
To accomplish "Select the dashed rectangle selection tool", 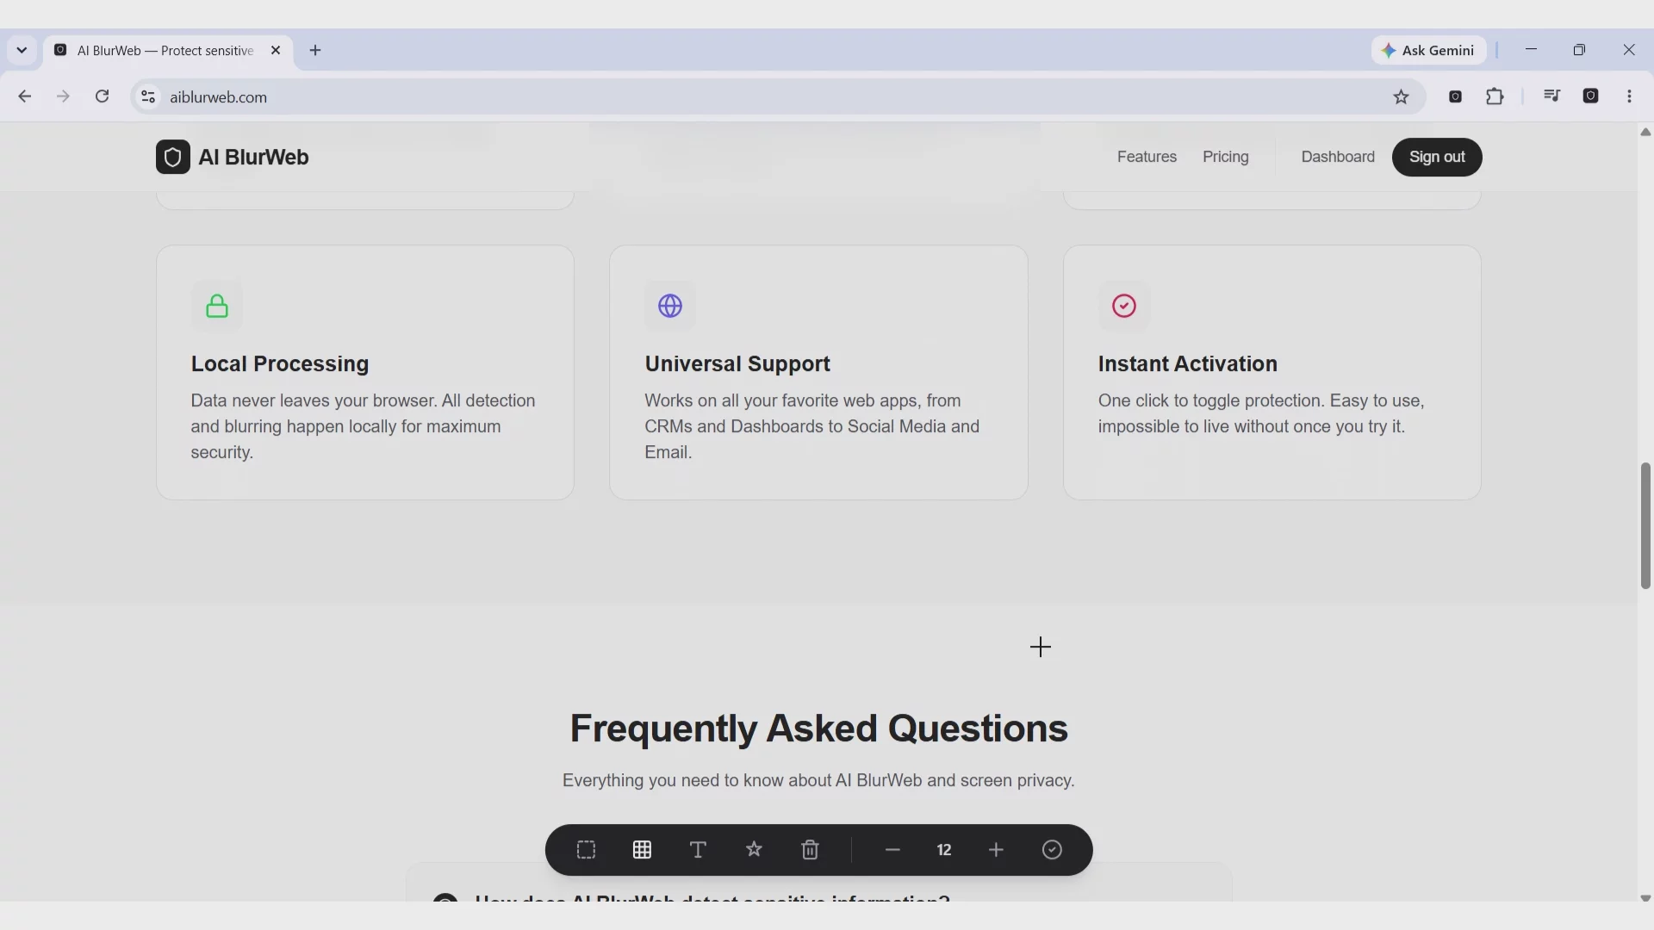I will [586, 850].
